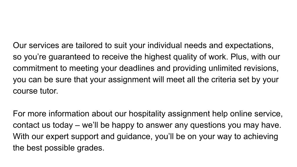The width and height of the screenshot is (297, 167).
Task: Click the word "assignment" in fourth line
Action: coord(129,80)
